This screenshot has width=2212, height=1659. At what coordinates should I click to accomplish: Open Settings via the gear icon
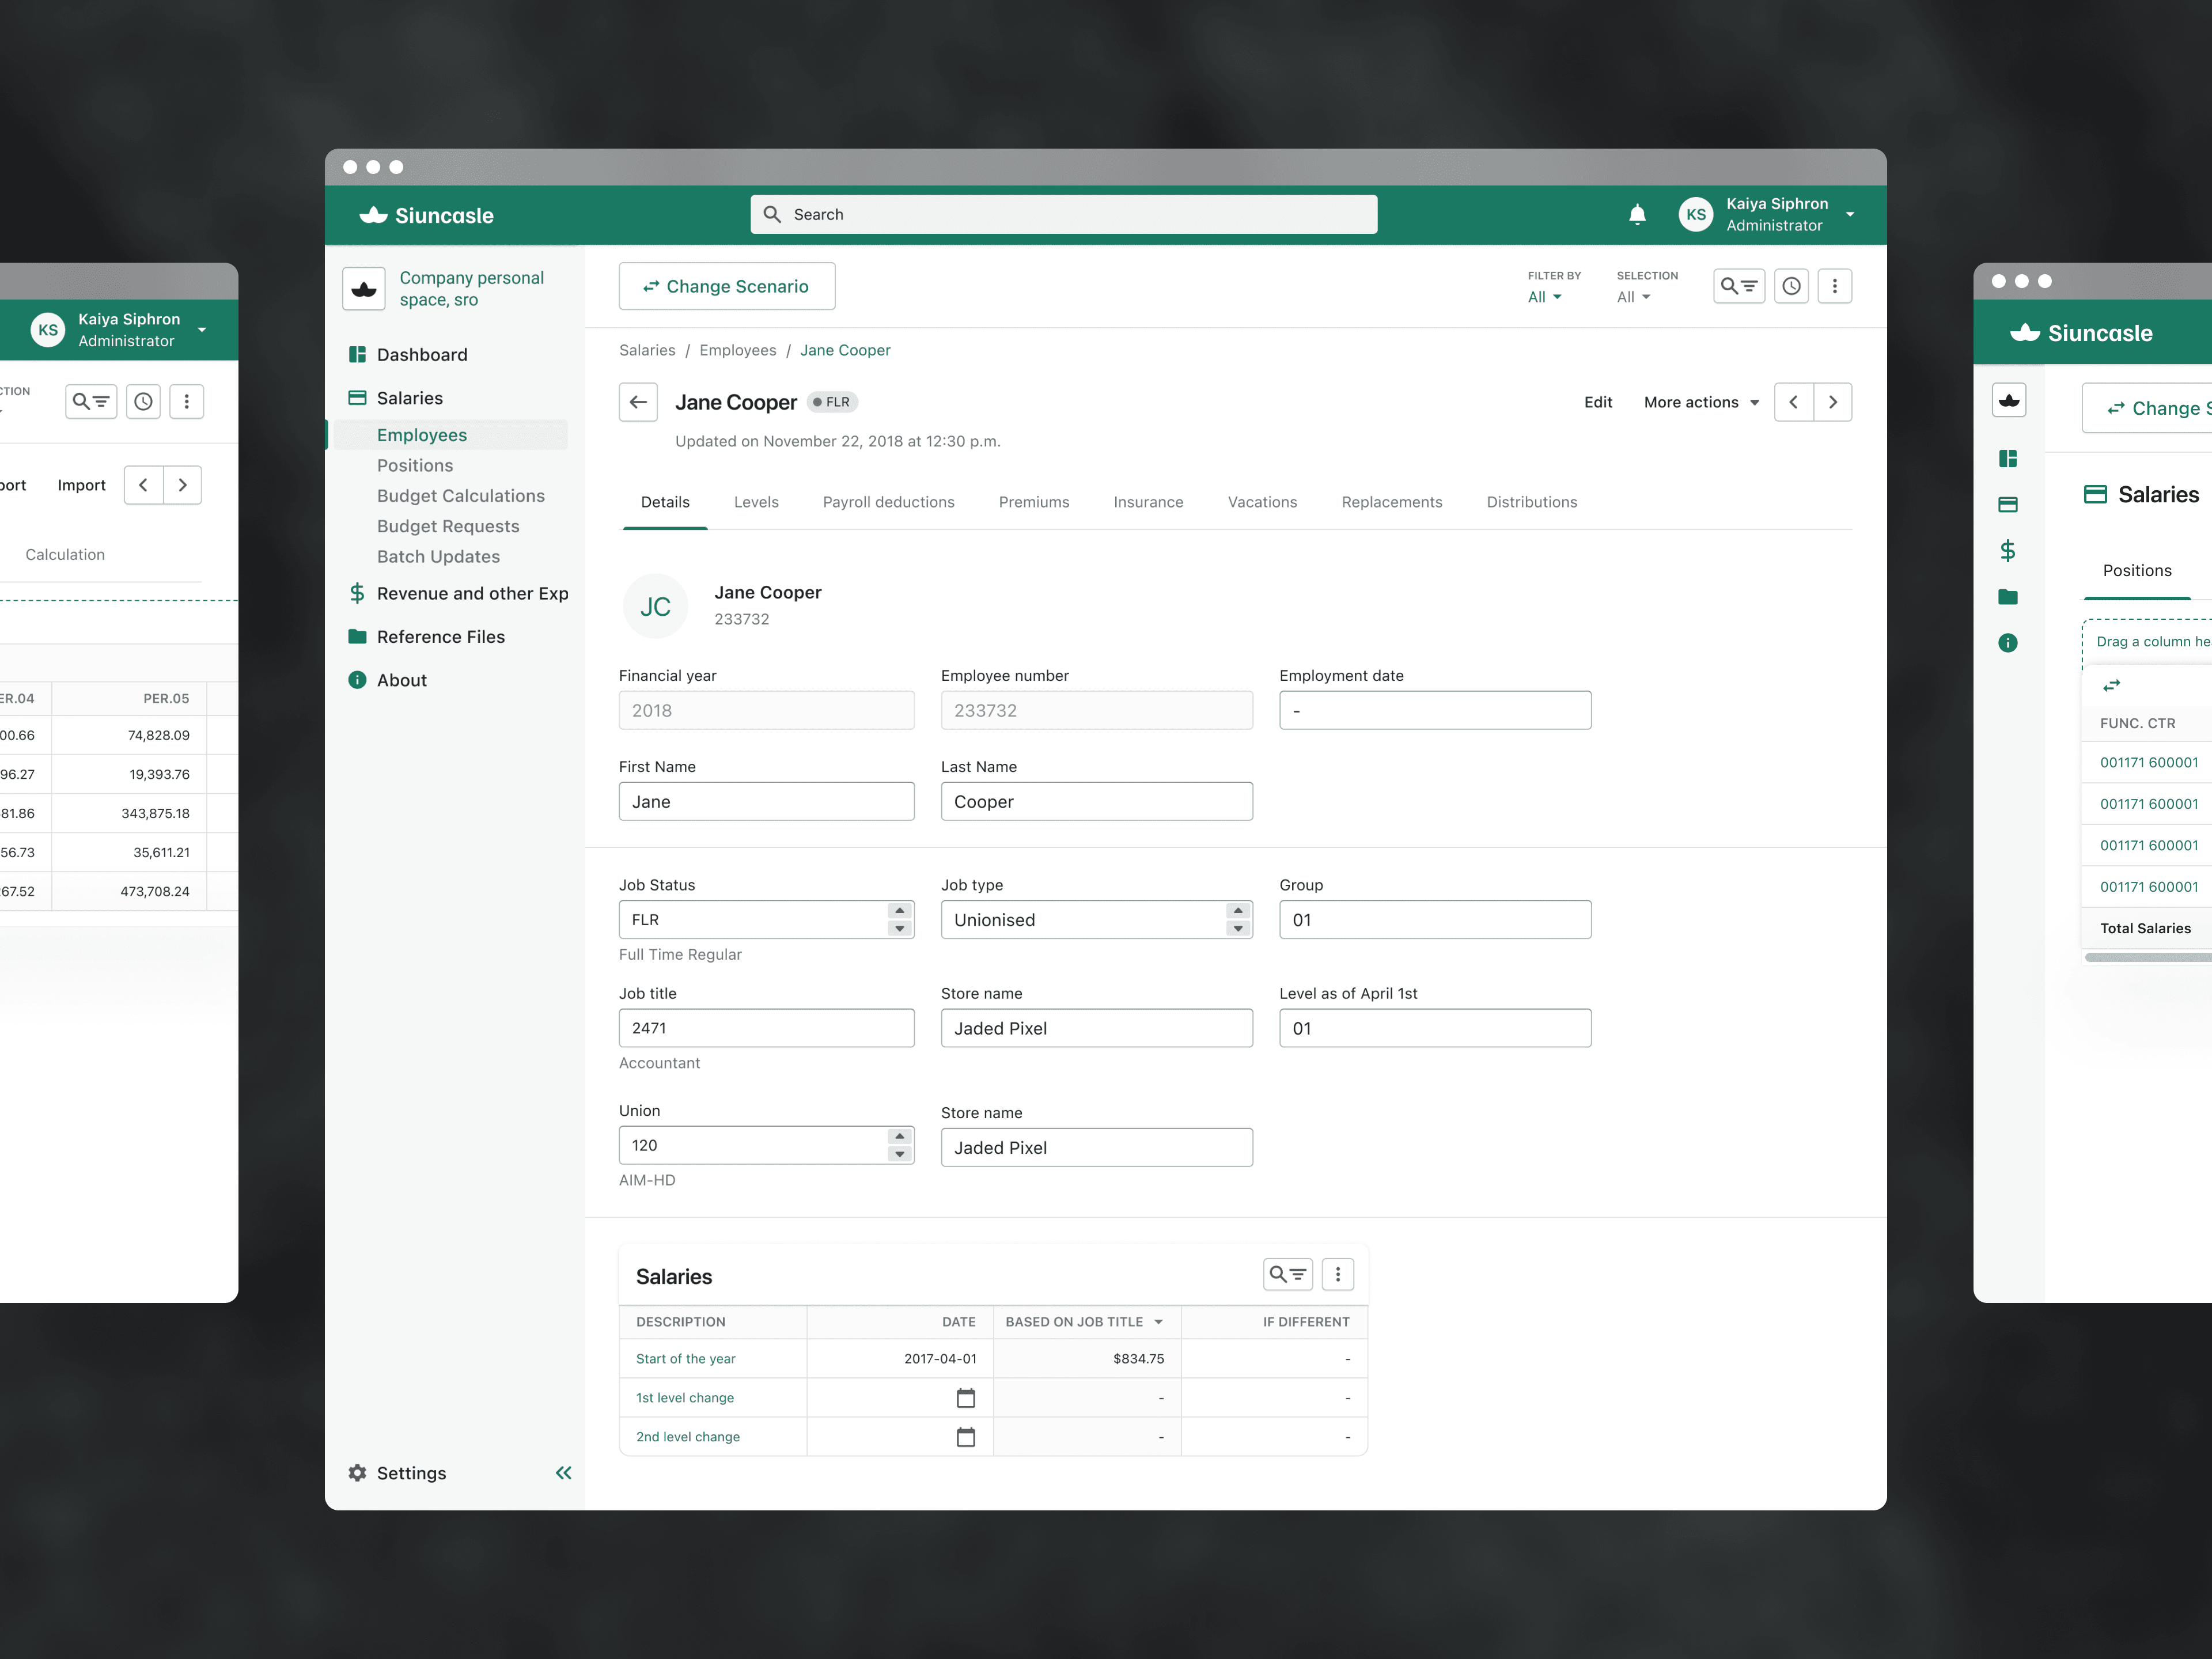(357, 1473)
